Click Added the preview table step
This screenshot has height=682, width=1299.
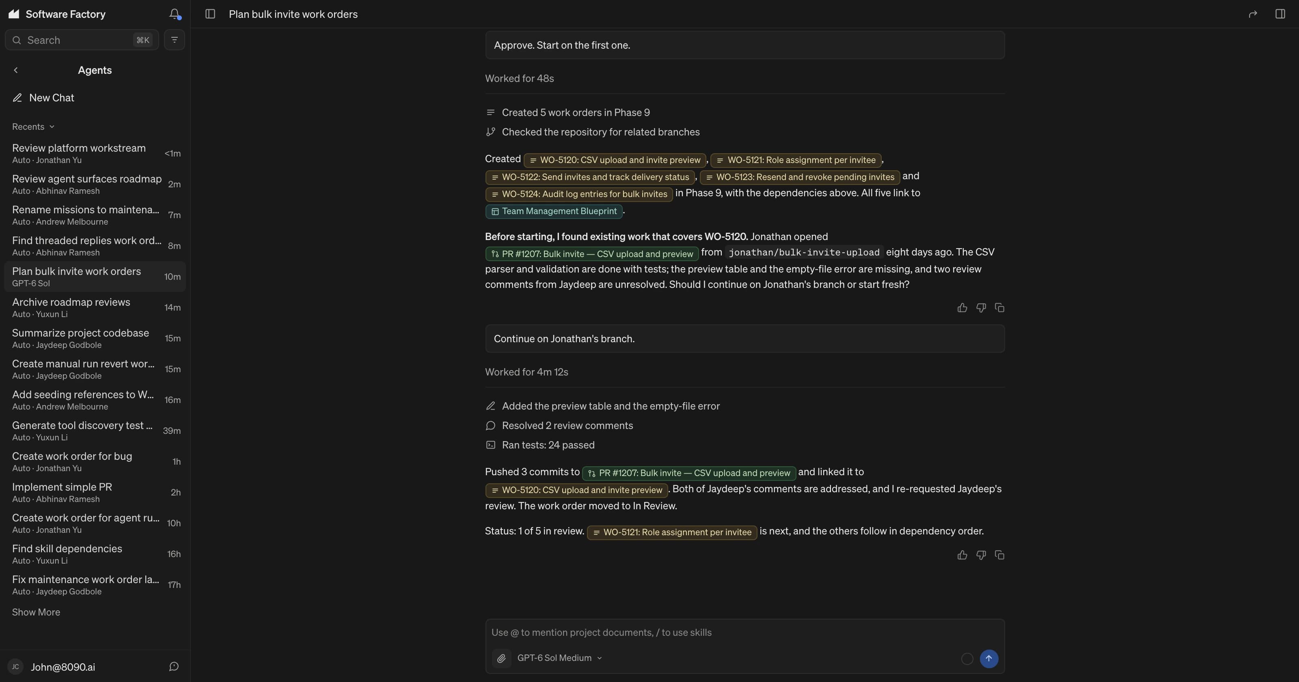(610, 406)
